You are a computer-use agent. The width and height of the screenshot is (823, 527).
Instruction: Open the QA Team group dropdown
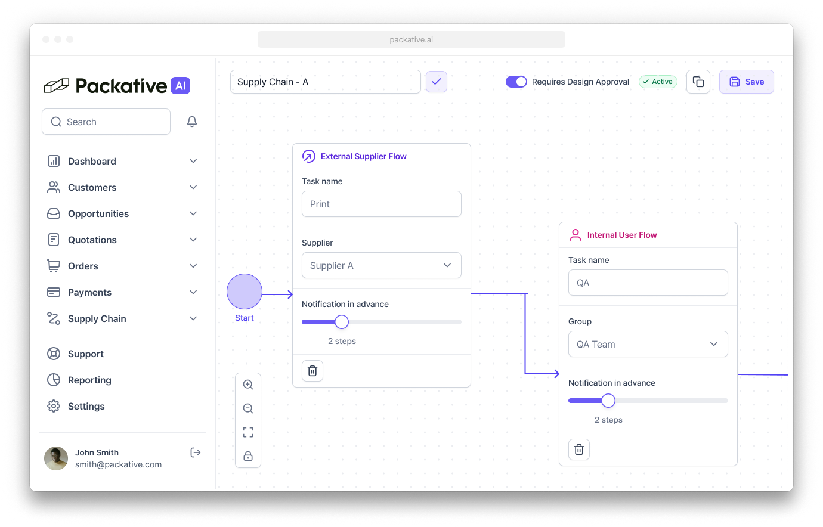(648, 344)
